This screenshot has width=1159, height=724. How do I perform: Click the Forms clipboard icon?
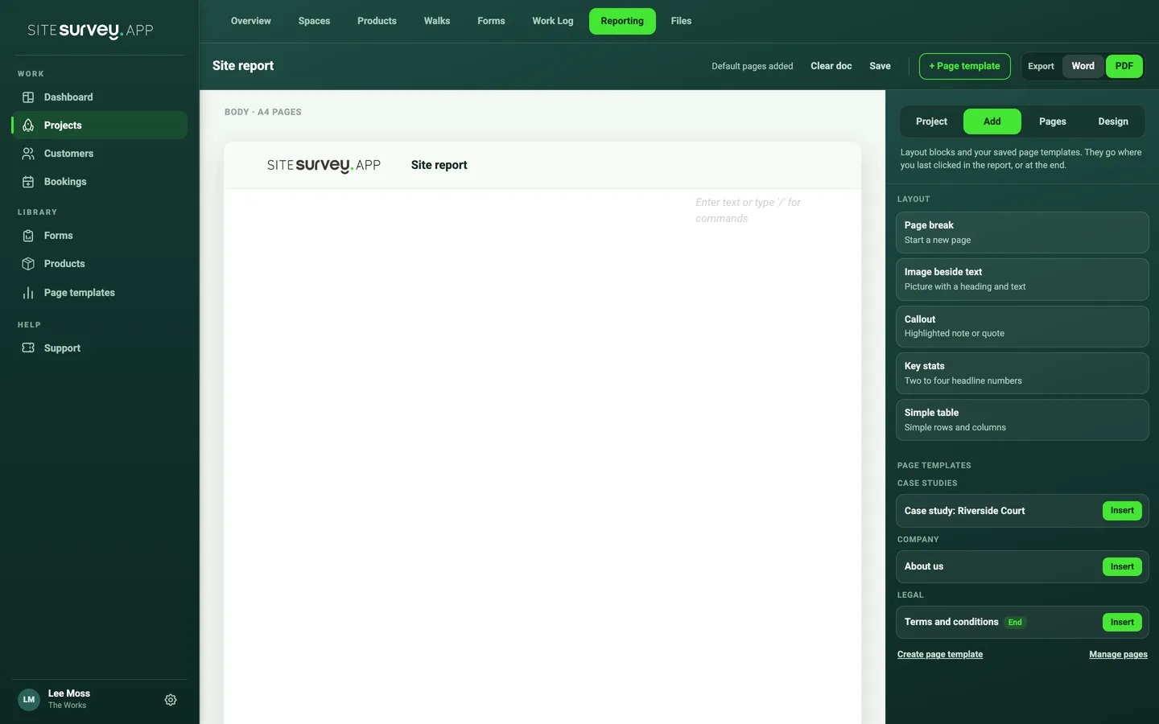coord(28,236)
